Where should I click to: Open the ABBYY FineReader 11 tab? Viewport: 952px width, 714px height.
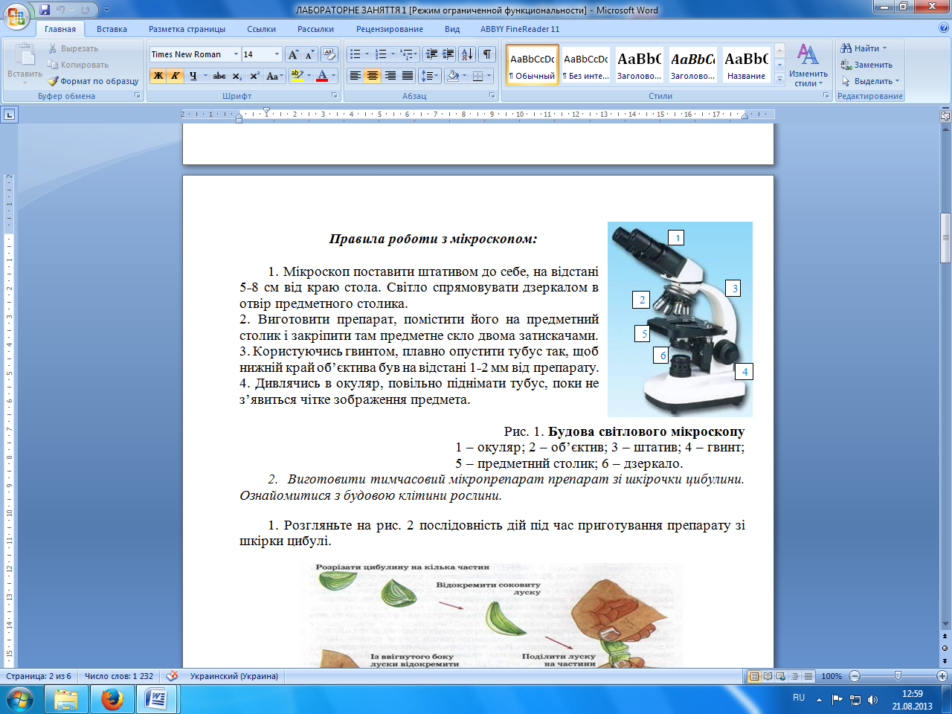[x=520, y=29]
